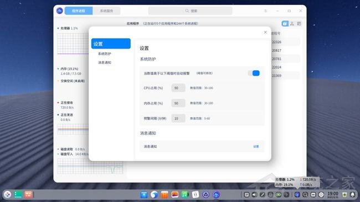Open the blue file manager in the dock
This screenshot has height=202, width=360.
(144, 195)
